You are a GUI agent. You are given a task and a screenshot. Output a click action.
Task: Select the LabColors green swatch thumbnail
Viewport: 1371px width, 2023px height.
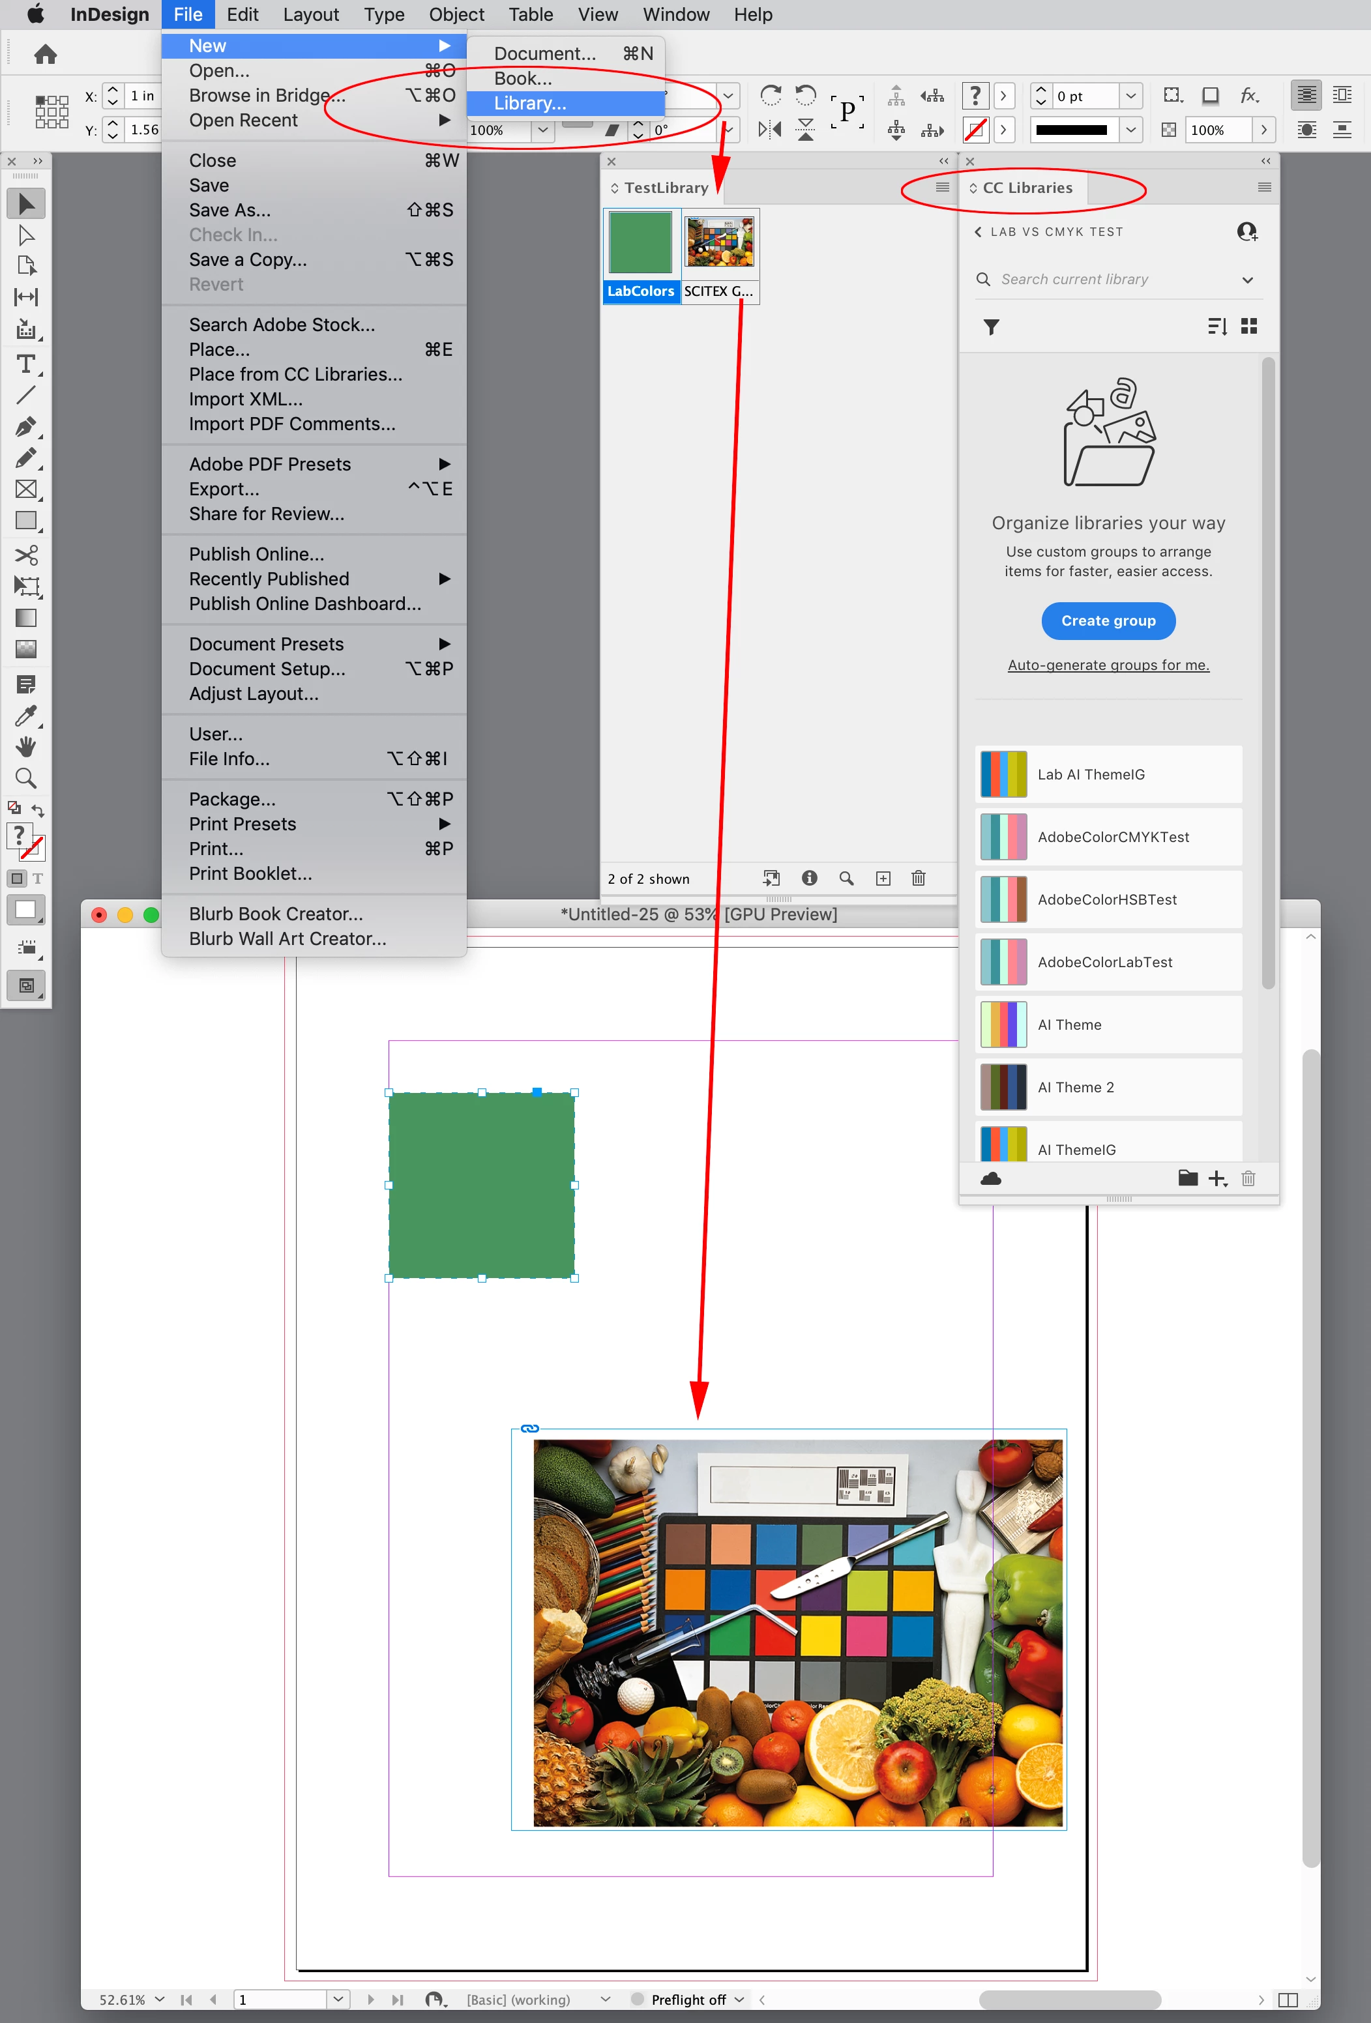(x=641, y=244)
